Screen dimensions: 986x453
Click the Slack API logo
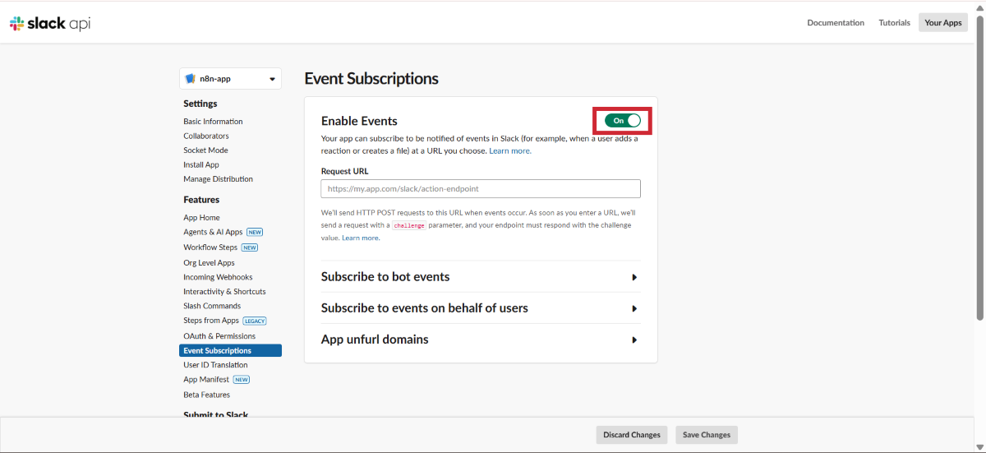[x=50, y=24]
